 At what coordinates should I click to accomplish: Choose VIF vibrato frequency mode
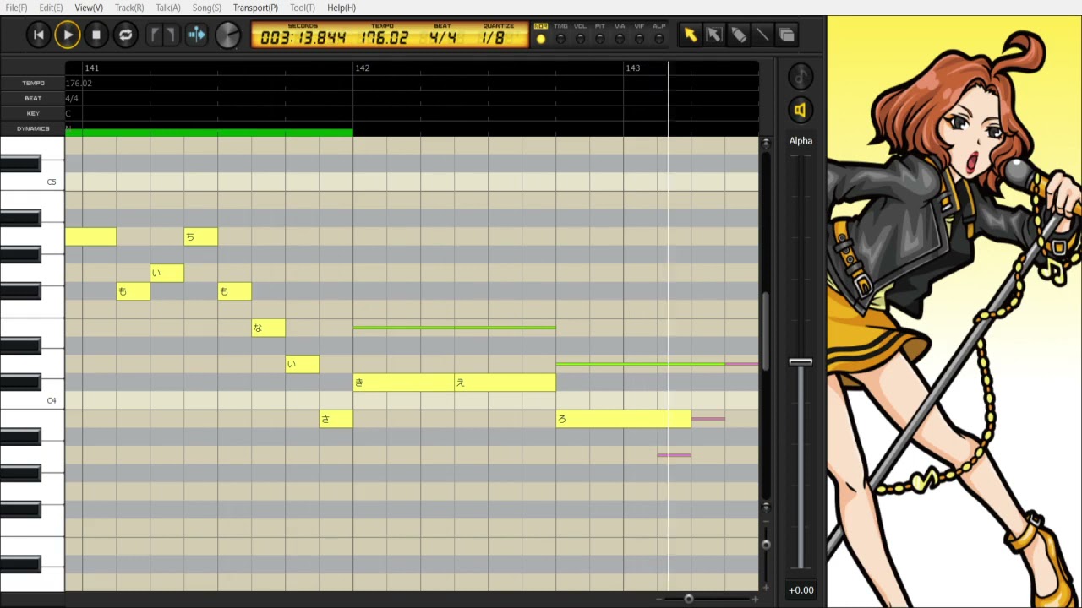[639, 34]
